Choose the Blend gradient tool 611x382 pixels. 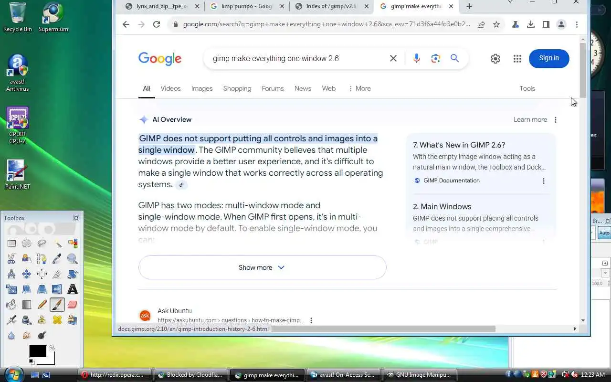pos(27,305)
